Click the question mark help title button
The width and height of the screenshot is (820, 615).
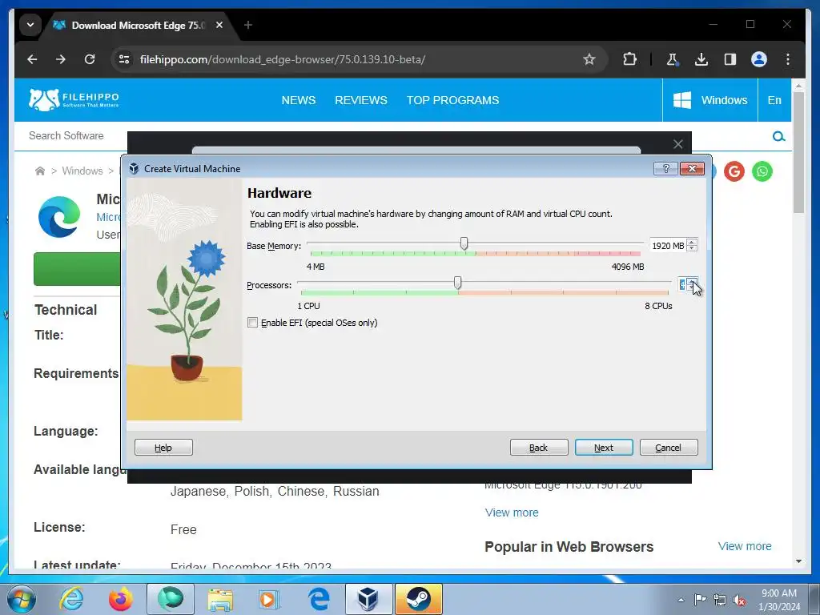click(665, 168)
